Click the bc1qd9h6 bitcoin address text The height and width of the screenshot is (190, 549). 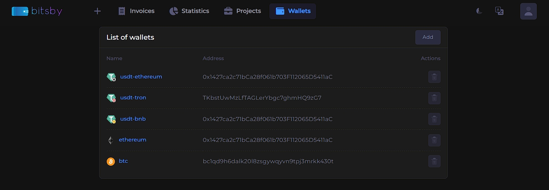click(268, 161)
